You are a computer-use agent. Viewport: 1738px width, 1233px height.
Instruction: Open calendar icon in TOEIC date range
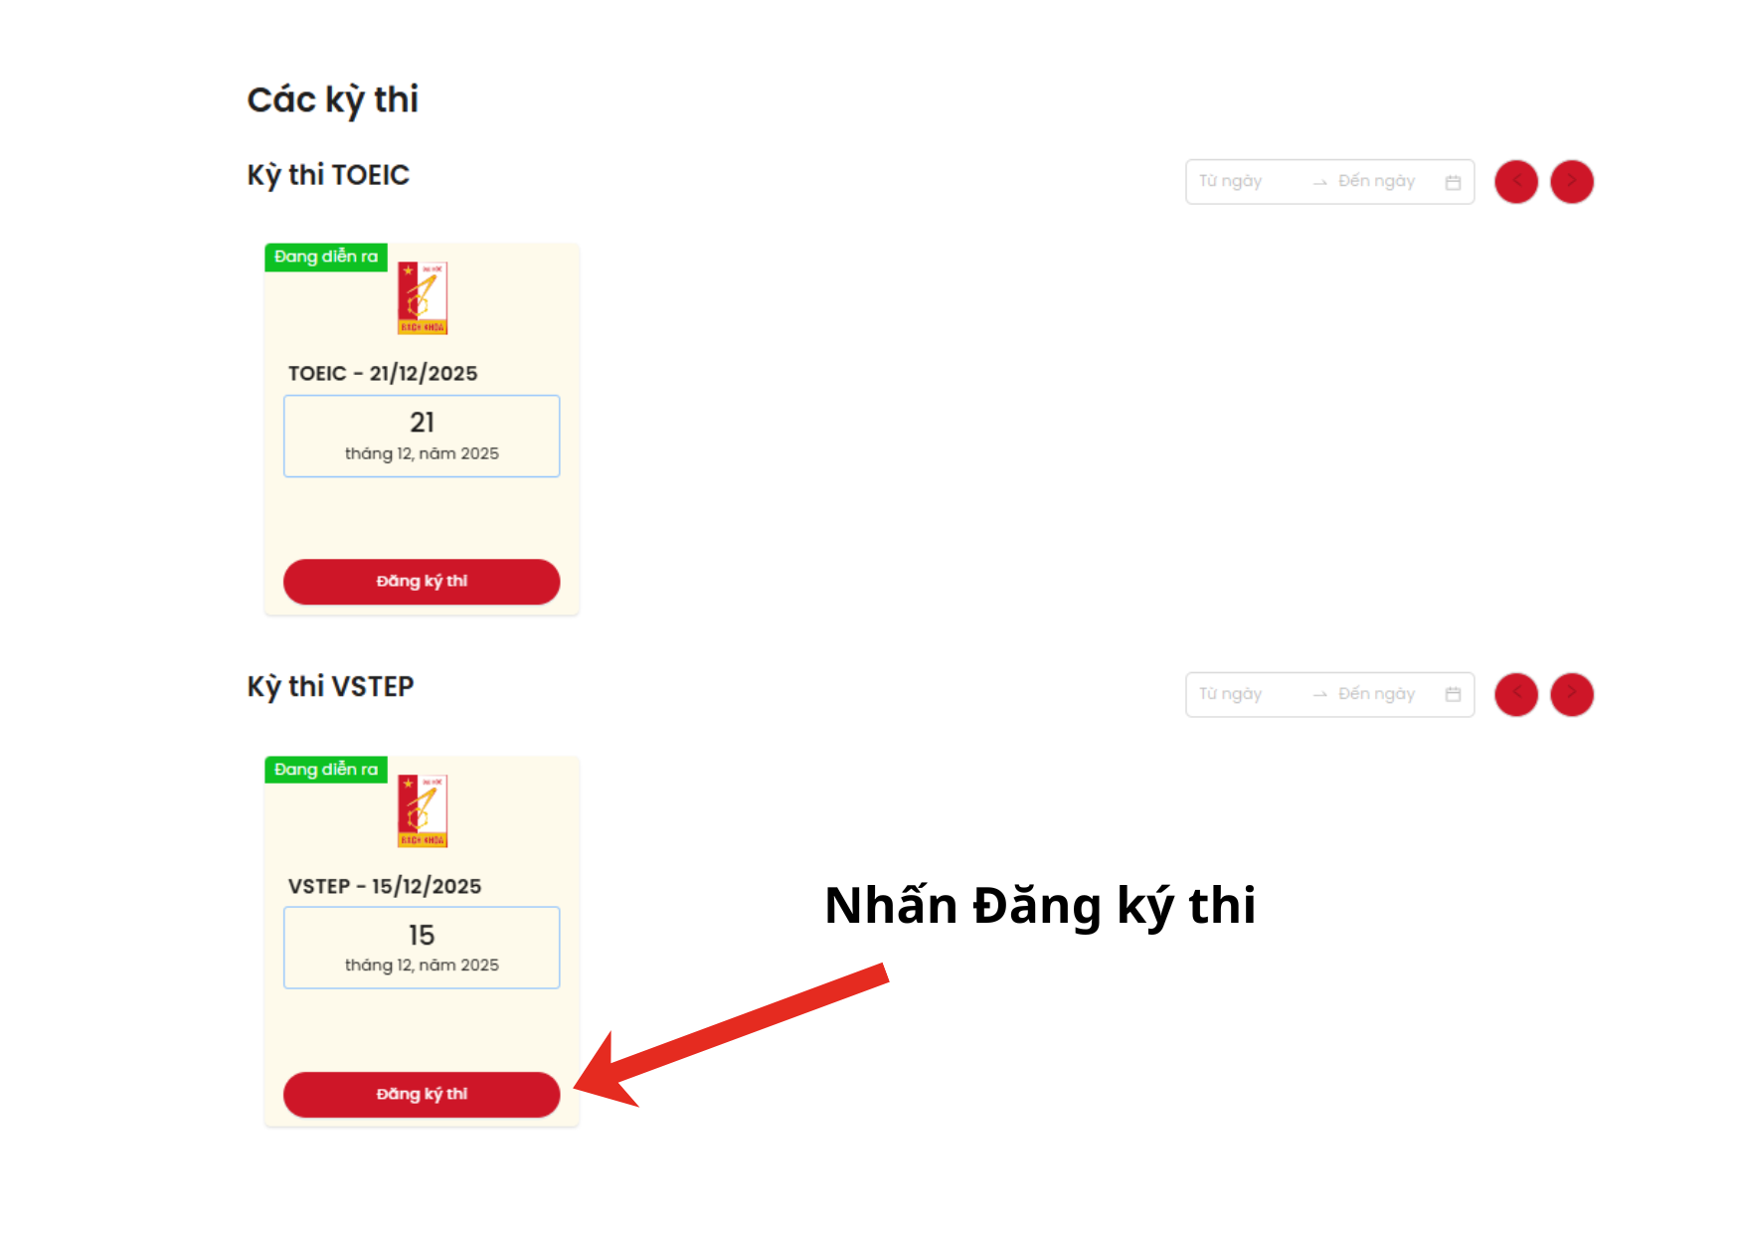pos(1453,182)
